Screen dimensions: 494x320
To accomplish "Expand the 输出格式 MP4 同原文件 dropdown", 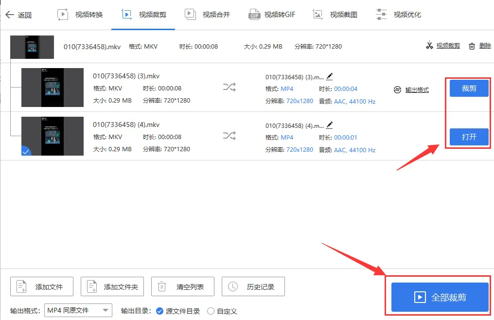I will [x=78, y=311].
